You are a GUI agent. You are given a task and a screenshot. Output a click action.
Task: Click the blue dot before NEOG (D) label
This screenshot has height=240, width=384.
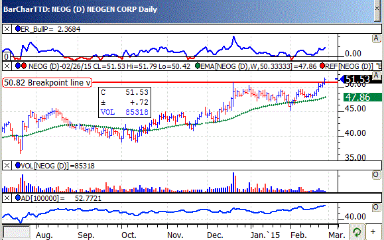click(x=18, y=66)
